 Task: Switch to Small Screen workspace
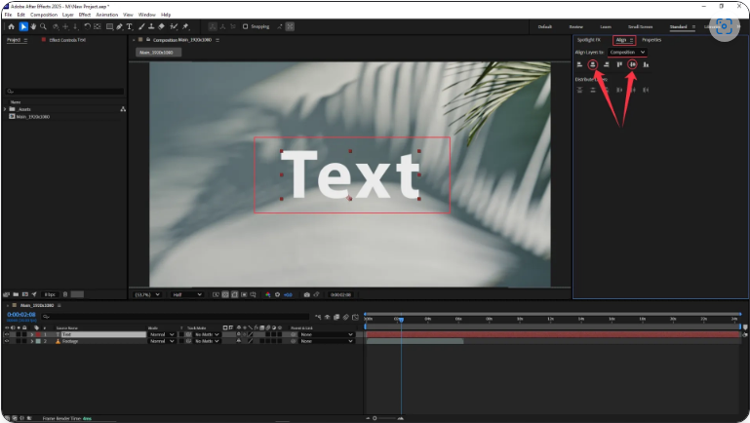(x=640, y=26)
